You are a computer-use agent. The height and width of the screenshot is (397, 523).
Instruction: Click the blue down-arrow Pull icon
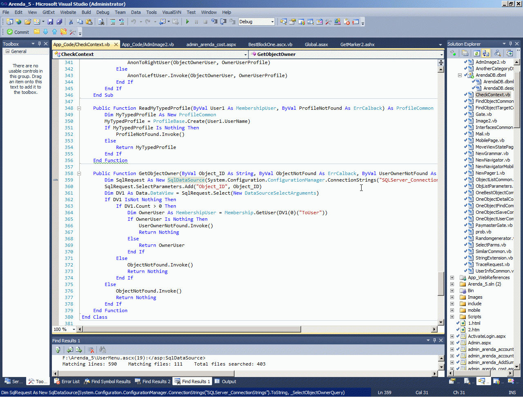coord(45,32)
